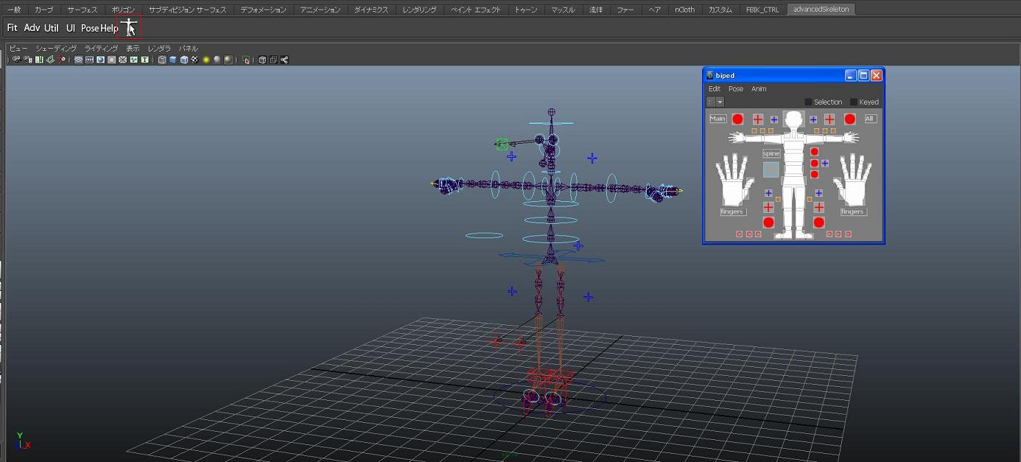1021x462 pixels.
Task: Switch to the advancedSkeleton shelf tab
Action: click(821, 10)
